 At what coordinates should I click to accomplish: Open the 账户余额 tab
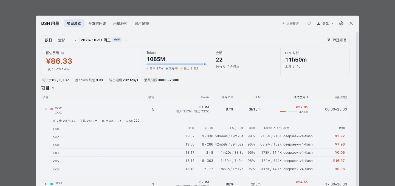pyautogui.click(x=142, y=23)
